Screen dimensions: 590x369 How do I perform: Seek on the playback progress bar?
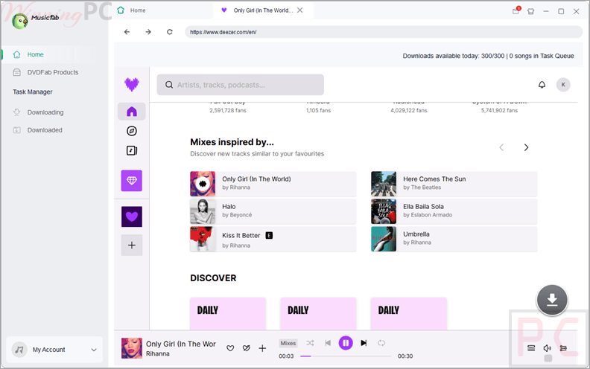tap(346, 356)
